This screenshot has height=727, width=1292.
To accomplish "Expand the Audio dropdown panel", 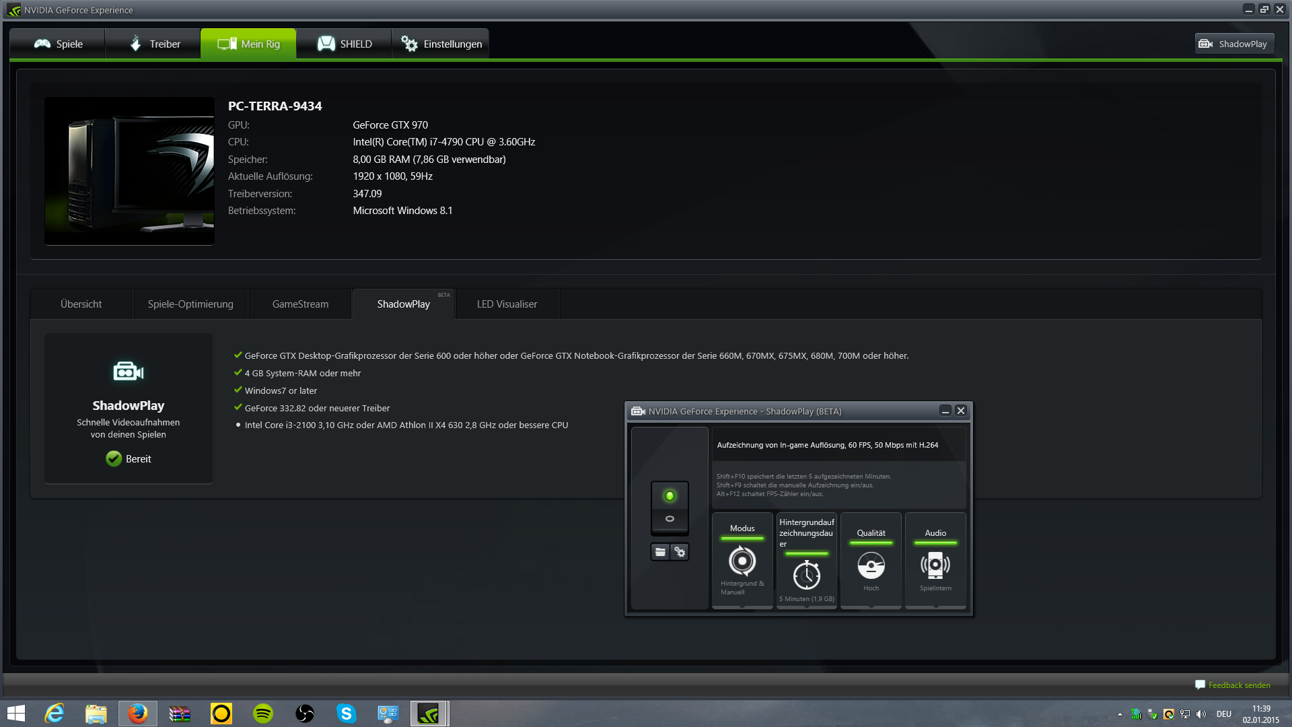I will click(x=935, y=561).
